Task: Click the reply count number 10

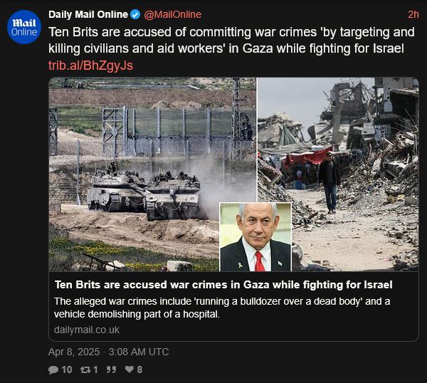Action: 67,369
